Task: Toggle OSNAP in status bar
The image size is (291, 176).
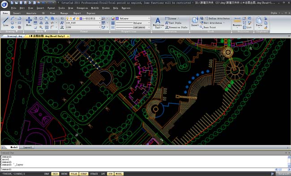Action: 84,174
